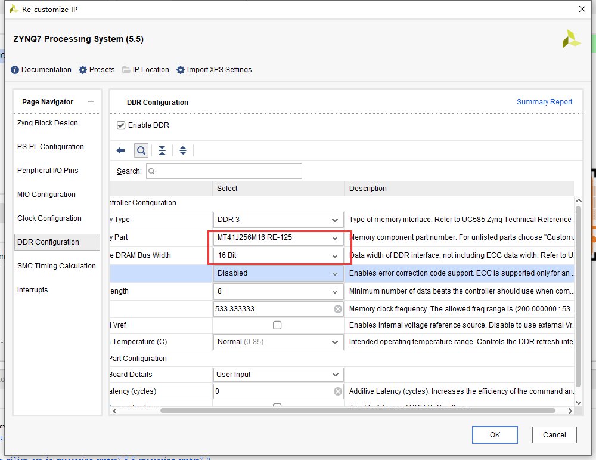This screenshot has width=596, height=460.
Task: Go to Clock Configuration page
Action: click(49, 218)
